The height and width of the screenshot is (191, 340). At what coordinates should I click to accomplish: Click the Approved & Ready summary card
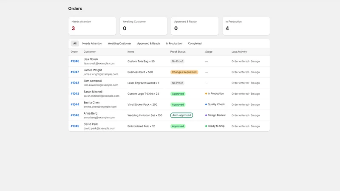coord(195,26)
